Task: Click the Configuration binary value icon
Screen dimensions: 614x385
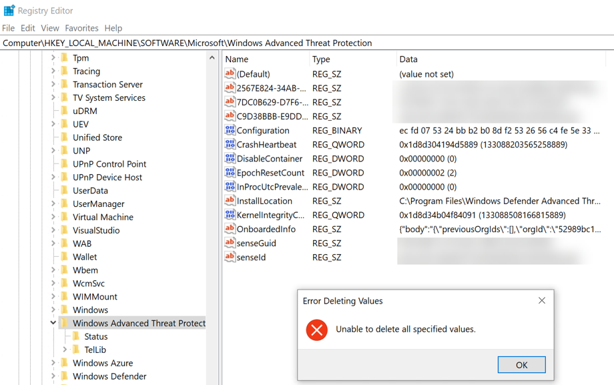Action: (230, 130)
